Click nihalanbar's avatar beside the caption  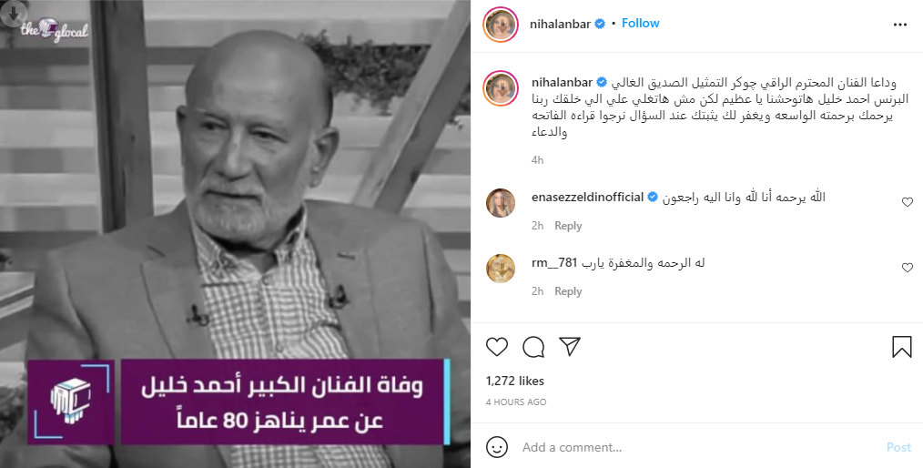[x=501, y=88]
